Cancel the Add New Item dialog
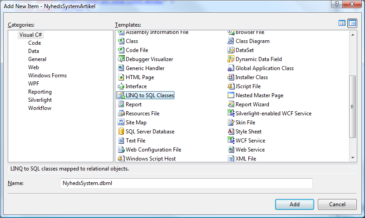 point(337,204)
